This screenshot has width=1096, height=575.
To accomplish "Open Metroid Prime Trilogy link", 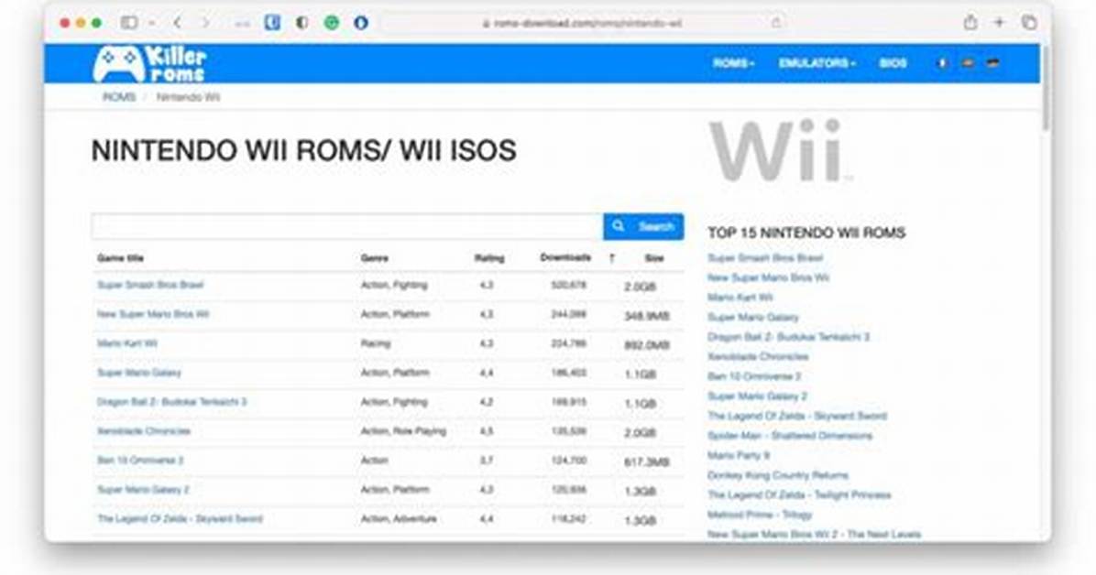I will click(x=760, y=515).
